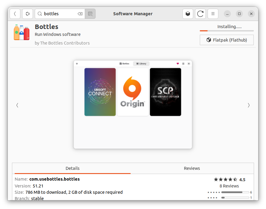
Task: Click the refresh arrow button
Action: pyautogui.click(x=200, y=14)
